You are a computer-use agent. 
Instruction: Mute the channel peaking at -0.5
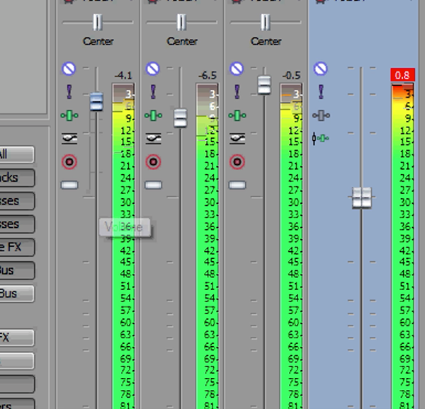pos(237,69)
